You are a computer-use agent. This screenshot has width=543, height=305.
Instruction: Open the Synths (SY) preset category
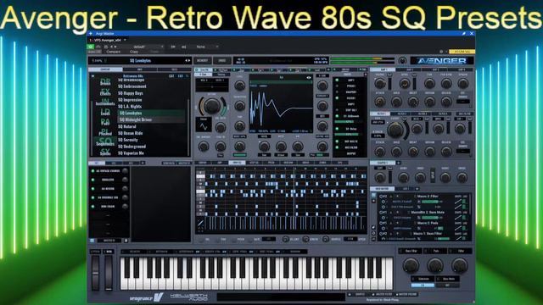[105, 152]
